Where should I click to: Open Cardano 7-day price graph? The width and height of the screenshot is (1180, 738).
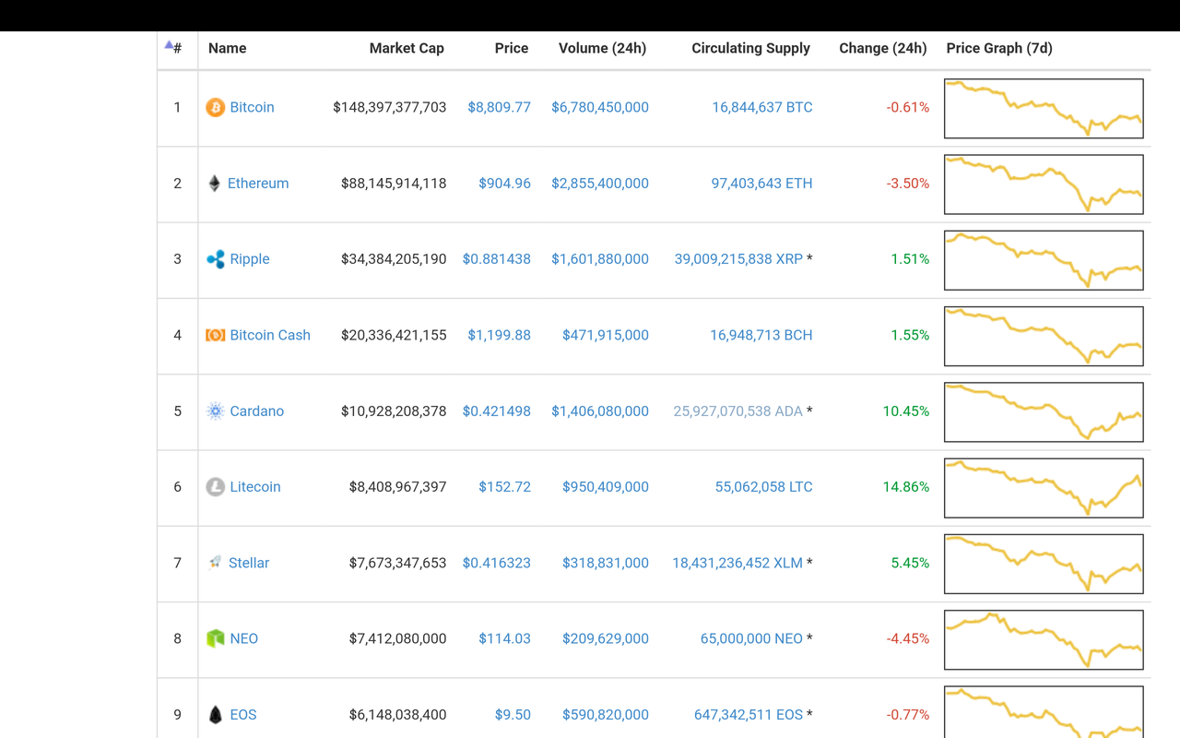(1044, 412)
